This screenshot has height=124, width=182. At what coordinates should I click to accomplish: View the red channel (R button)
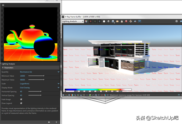click(91, 21)
